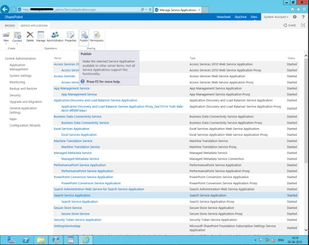Open Application Management in the sidebar
This screenshot has width=309, height=245.
[x=19, y=67]
